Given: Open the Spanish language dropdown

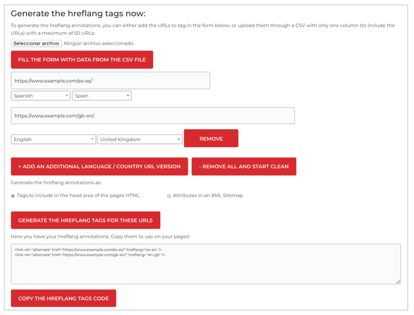Looking at the screenshot, I should tap(40, 96).
